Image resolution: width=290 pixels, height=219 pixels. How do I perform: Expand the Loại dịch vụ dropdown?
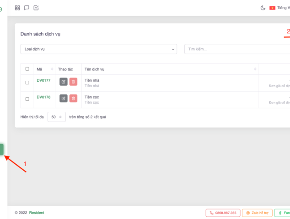(98, 49)
